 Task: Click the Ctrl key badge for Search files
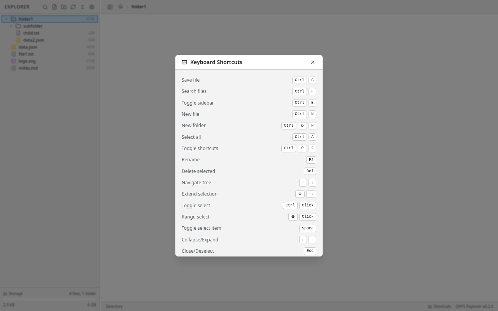(x=300, y=91)
